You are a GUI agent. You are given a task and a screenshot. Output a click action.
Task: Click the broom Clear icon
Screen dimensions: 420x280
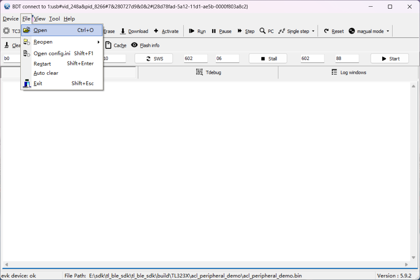click(x=7, y=45)
